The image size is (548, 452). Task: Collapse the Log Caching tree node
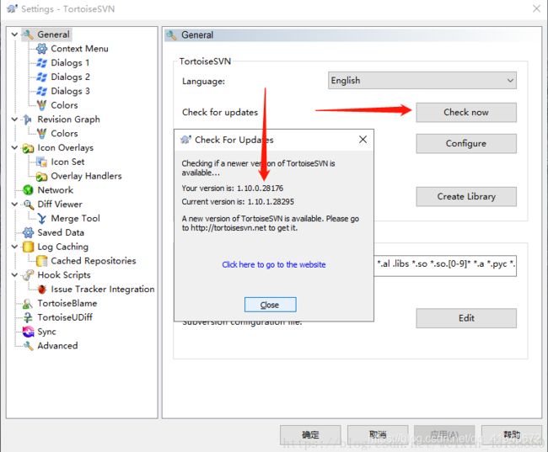[x=14, y=247]
